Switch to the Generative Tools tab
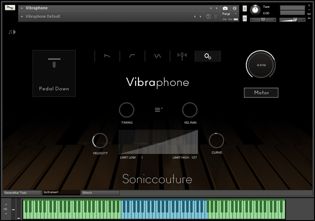 22,193
